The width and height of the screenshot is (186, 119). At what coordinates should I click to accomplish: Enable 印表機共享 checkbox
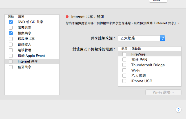(x=11, y=39)
